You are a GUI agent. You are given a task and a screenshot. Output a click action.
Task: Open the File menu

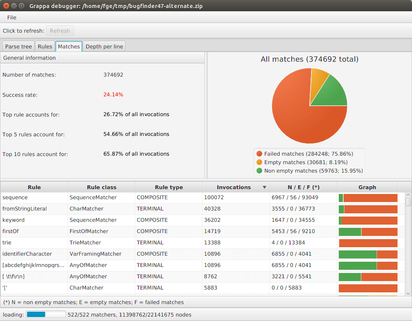(12, 17)
